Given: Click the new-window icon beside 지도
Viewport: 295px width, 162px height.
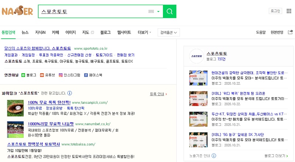Looking at the screenshot, I should pyautogui.click(x=93, y=32).
